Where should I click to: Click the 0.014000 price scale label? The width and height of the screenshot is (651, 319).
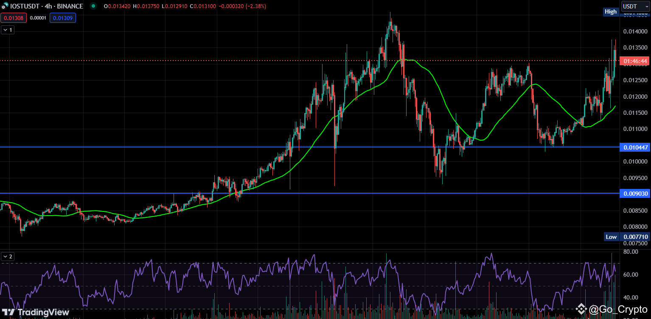pos(634,31)
